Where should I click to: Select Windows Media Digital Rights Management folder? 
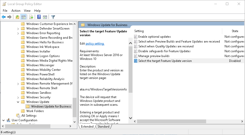(x=49, y=61)
